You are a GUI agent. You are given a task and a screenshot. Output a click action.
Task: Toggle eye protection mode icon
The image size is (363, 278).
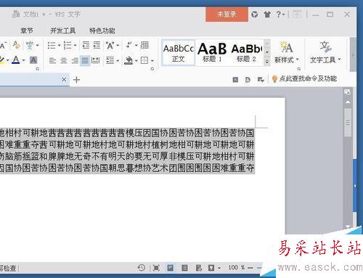point(211,268)
